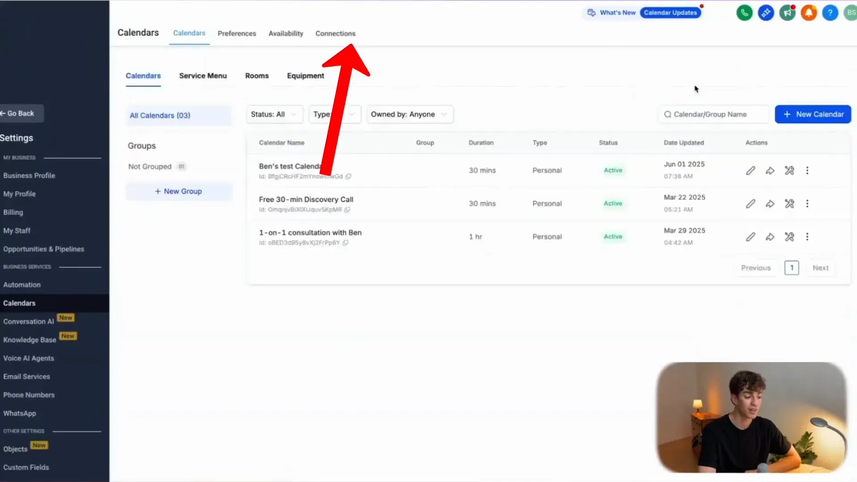Open WhatsApp settings
Image resolution: width=857 pixels, height=482 pixels.
[19, 413]
